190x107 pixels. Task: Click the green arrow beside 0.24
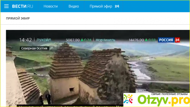[82, 40]
